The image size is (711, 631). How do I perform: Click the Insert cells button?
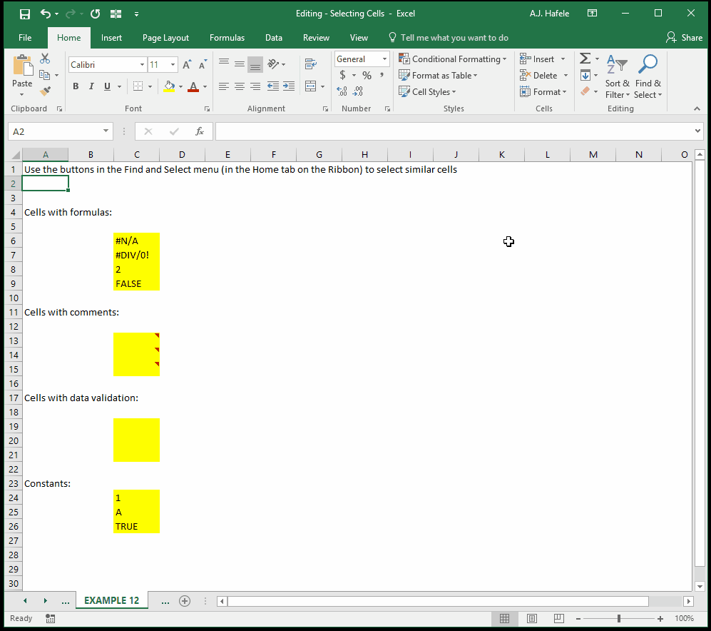[537, 59]
